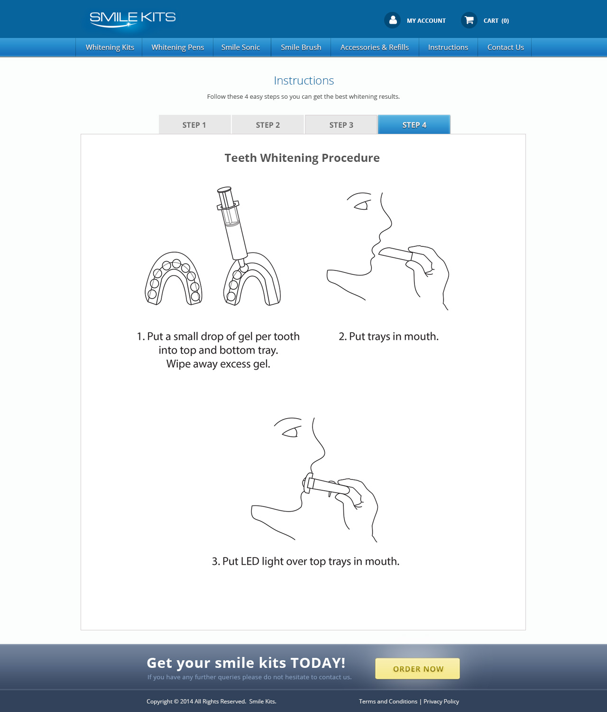Switch to the STEP 2 tab
The height and width of the screenshot is (712, 607).
[x=268, y=125]
